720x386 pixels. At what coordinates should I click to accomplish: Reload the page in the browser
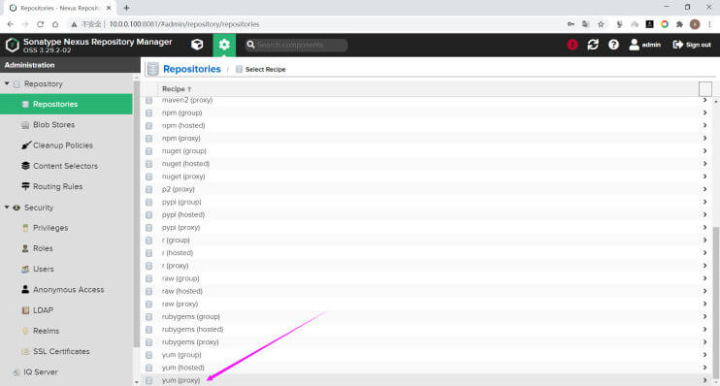(41, 24)
